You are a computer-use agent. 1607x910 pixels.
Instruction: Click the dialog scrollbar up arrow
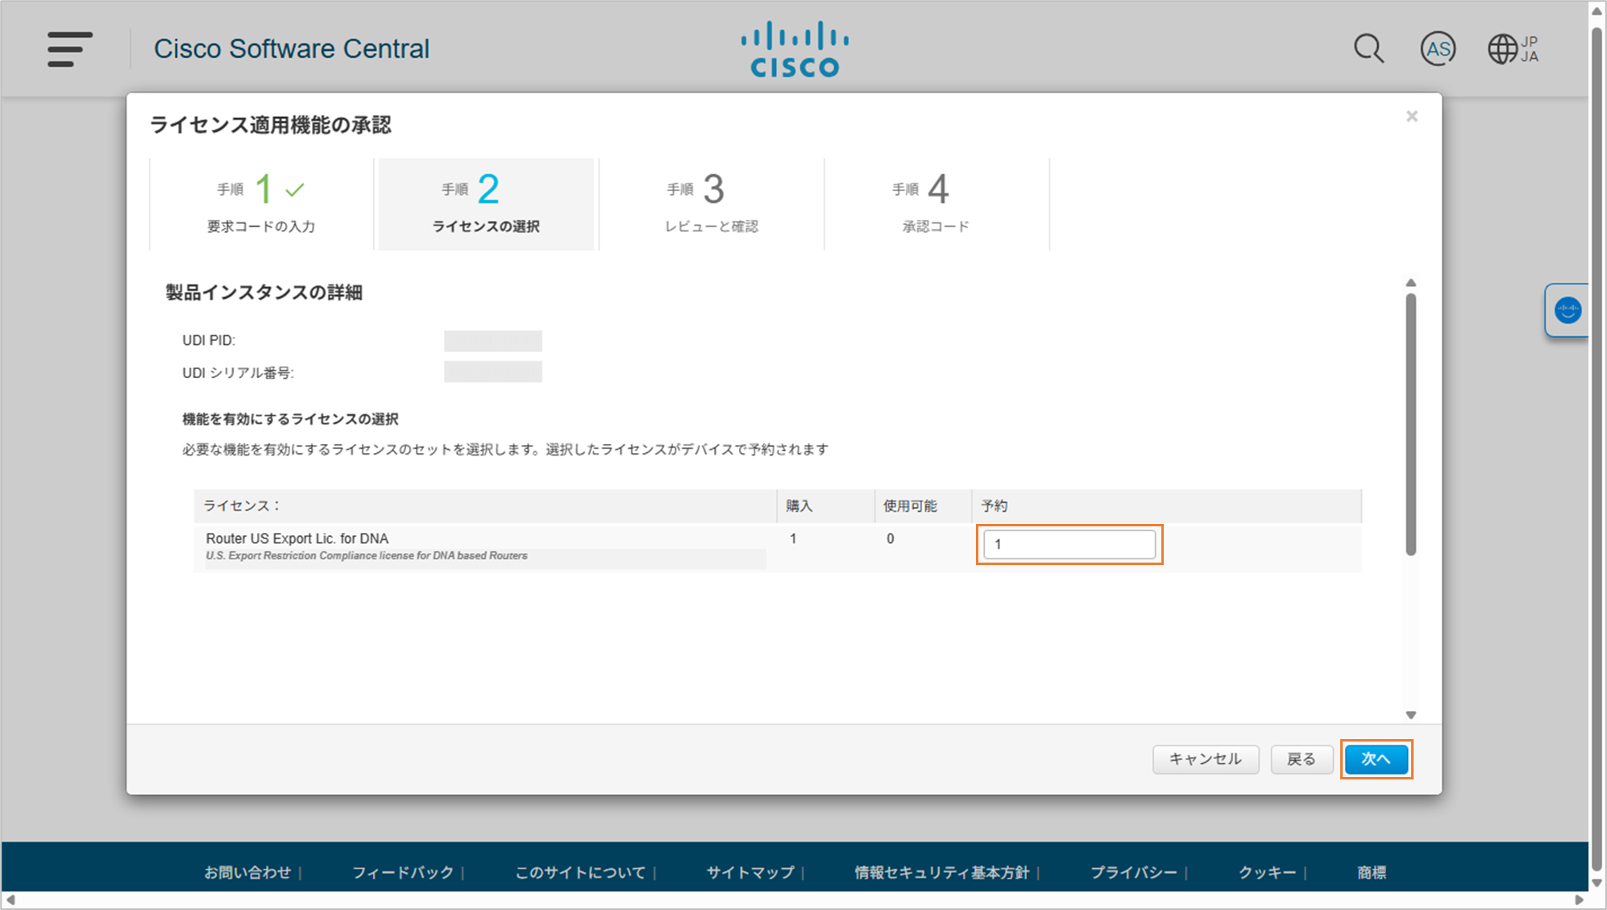coord(1410,283)
